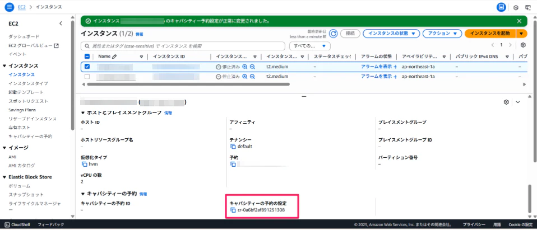Open AMI in sidebar
The height and width of the screenshot is (230, 537).
pos(12,157)
